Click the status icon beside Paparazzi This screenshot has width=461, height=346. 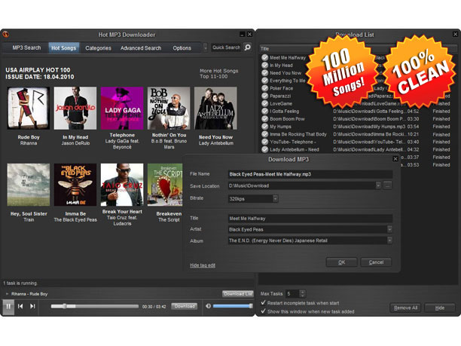click(265, 96)
